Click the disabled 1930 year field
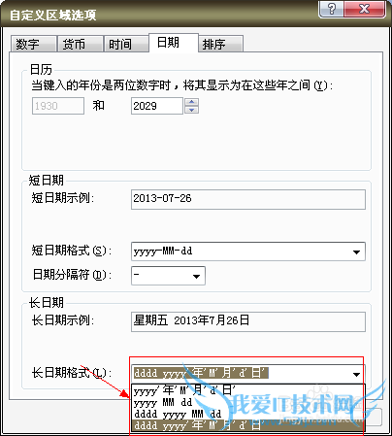The width and height of the screenshot is (392, 436). [x=58, y=106]
